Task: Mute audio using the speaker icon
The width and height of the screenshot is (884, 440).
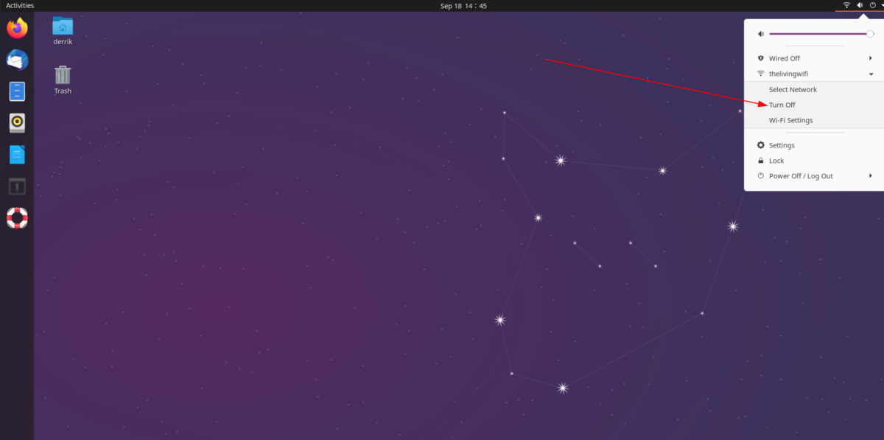Action: click(x=760, y=33)
